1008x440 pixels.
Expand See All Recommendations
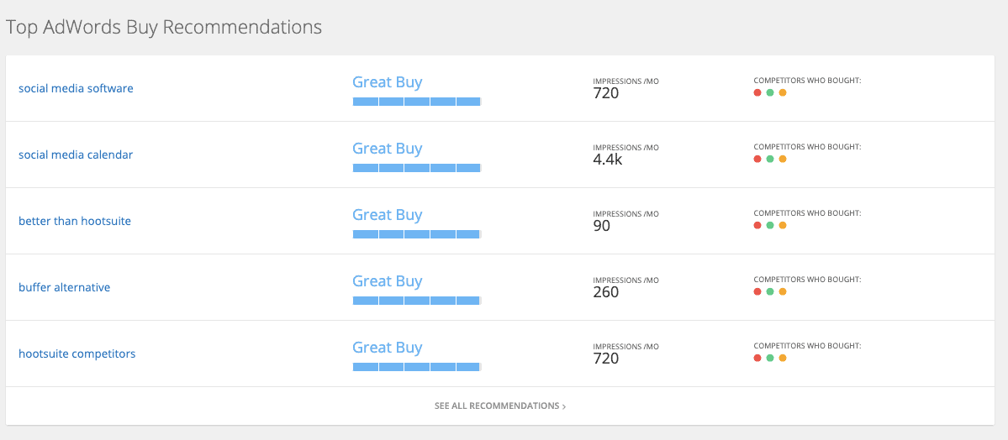(499, 406)
